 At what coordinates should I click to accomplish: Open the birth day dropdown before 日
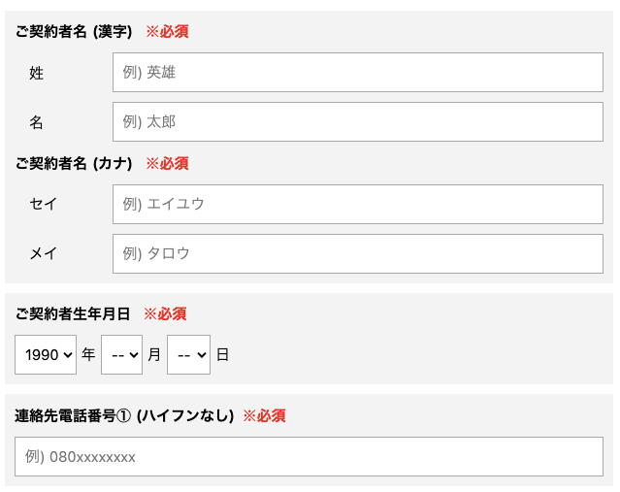click(188, 355)
